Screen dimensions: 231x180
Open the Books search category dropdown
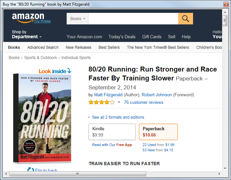coord(78,19)
